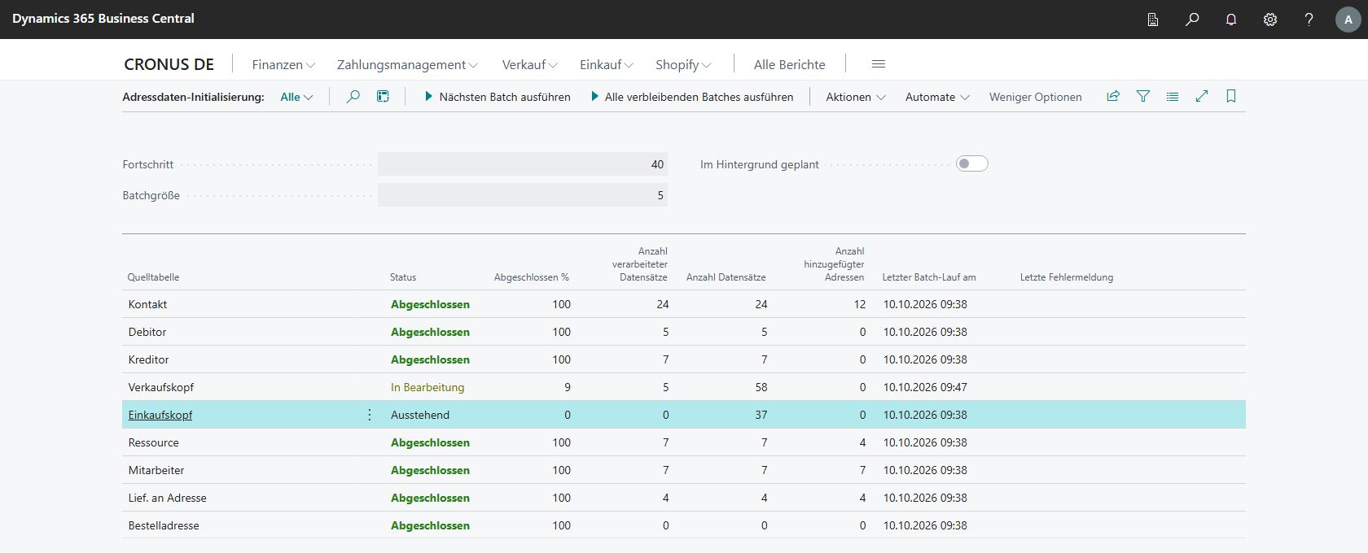Open the Aktionen menu
This screenshot has height=553, width=1368.
click(856, 97)
